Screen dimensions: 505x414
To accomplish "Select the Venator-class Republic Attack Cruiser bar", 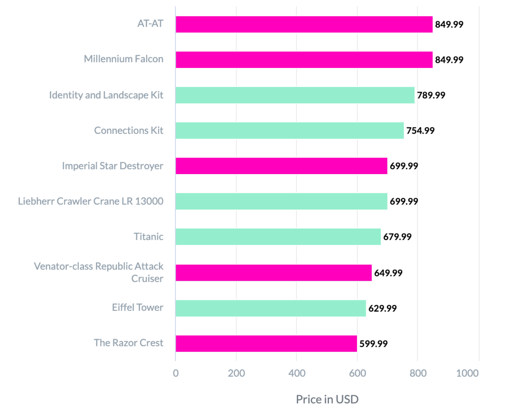I will tap(273, 273).
